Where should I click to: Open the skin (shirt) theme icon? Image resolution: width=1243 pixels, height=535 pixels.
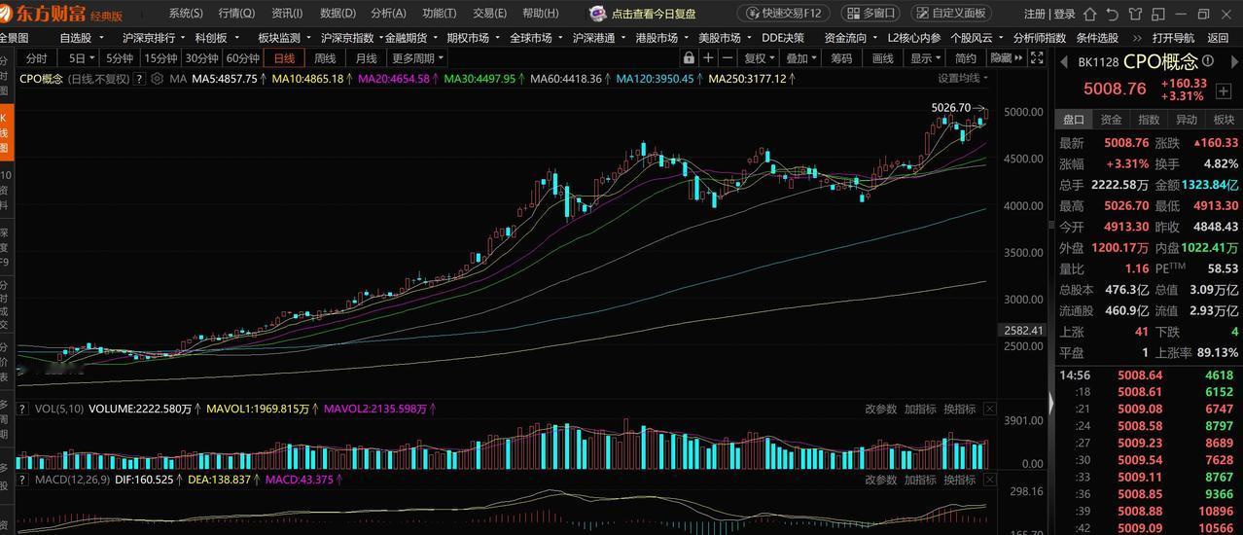(x=1135, y=14)
